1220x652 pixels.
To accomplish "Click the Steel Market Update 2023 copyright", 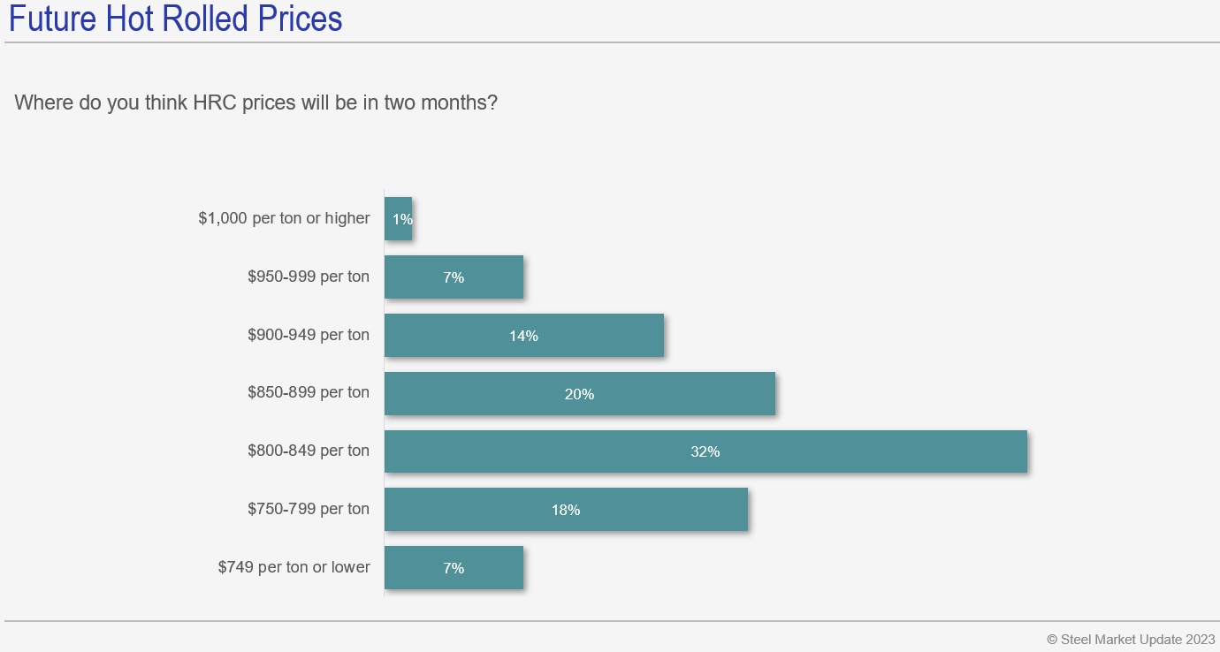I will pos(1131,639).
